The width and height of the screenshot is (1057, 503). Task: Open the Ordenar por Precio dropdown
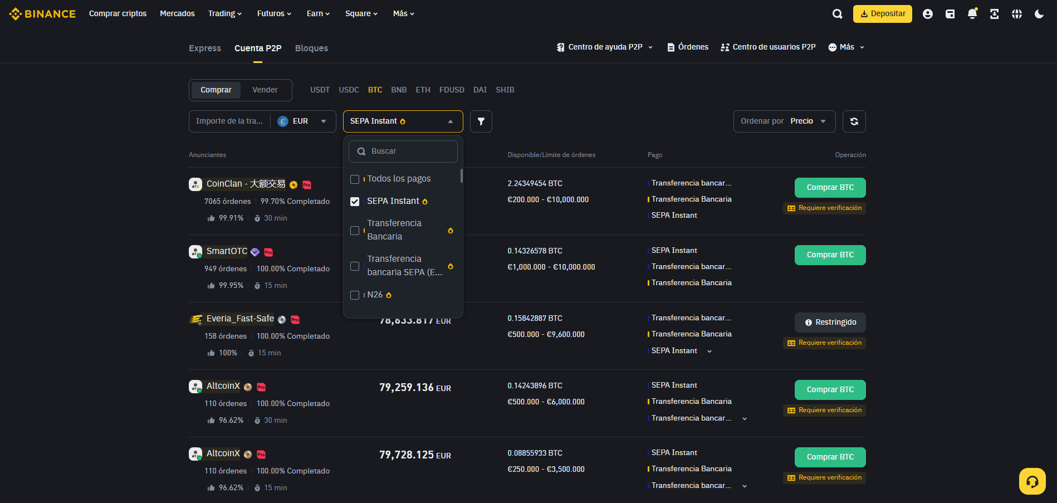click(x=784, y=121)
